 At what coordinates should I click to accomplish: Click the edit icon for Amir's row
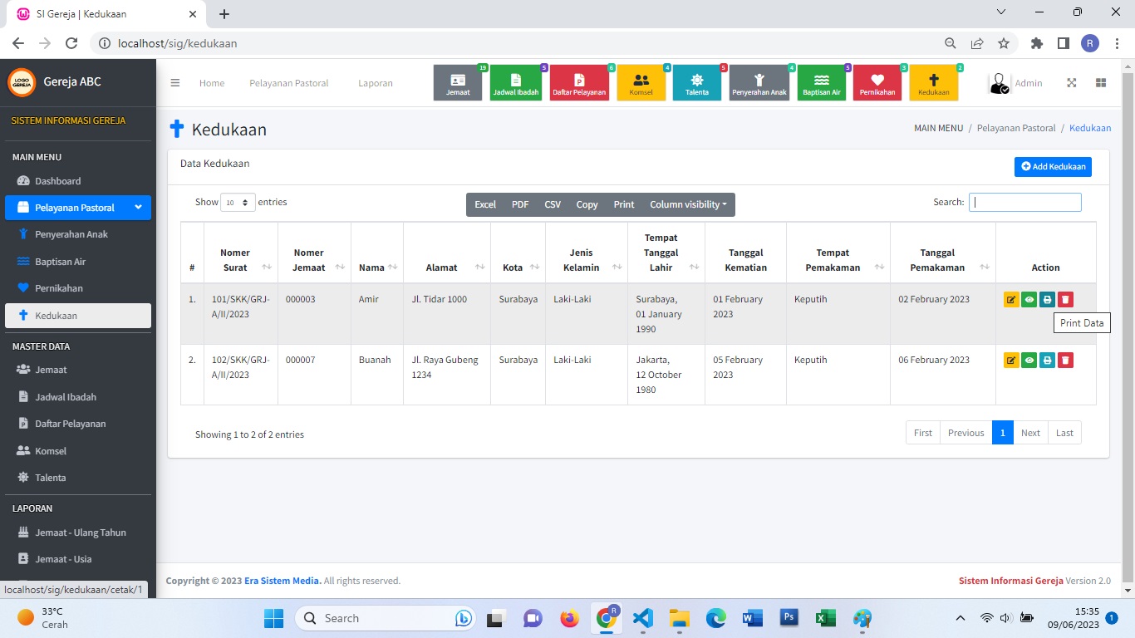pyautogui.click(x=1011, y=300)
